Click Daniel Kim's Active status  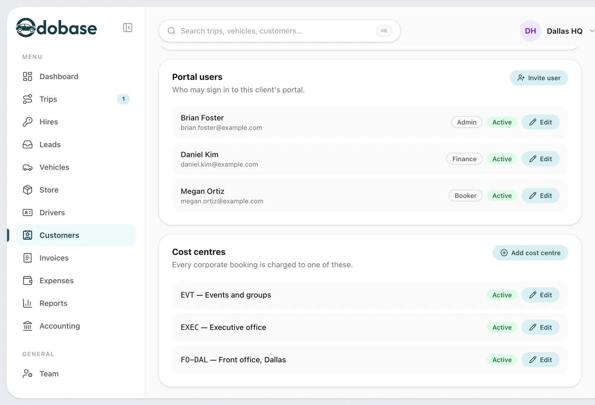502,159
